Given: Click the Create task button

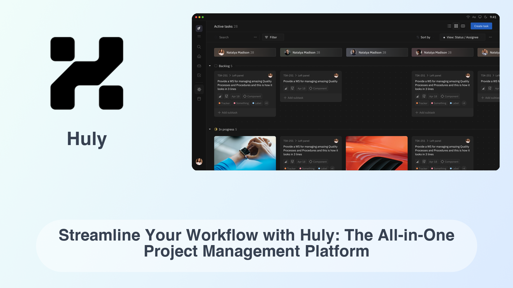Looking at the screenshot, I should [481, 26].
